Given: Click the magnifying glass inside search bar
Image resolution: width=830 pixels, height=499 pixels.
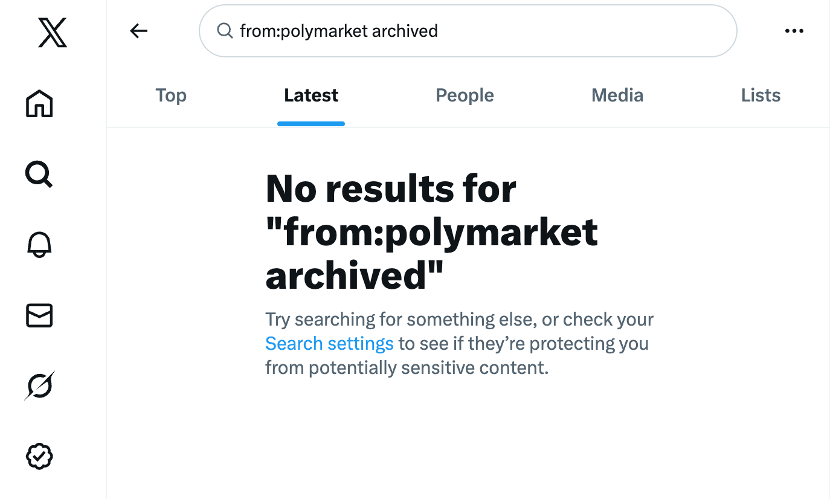Looking at the screenshot, I should point(225,30).
